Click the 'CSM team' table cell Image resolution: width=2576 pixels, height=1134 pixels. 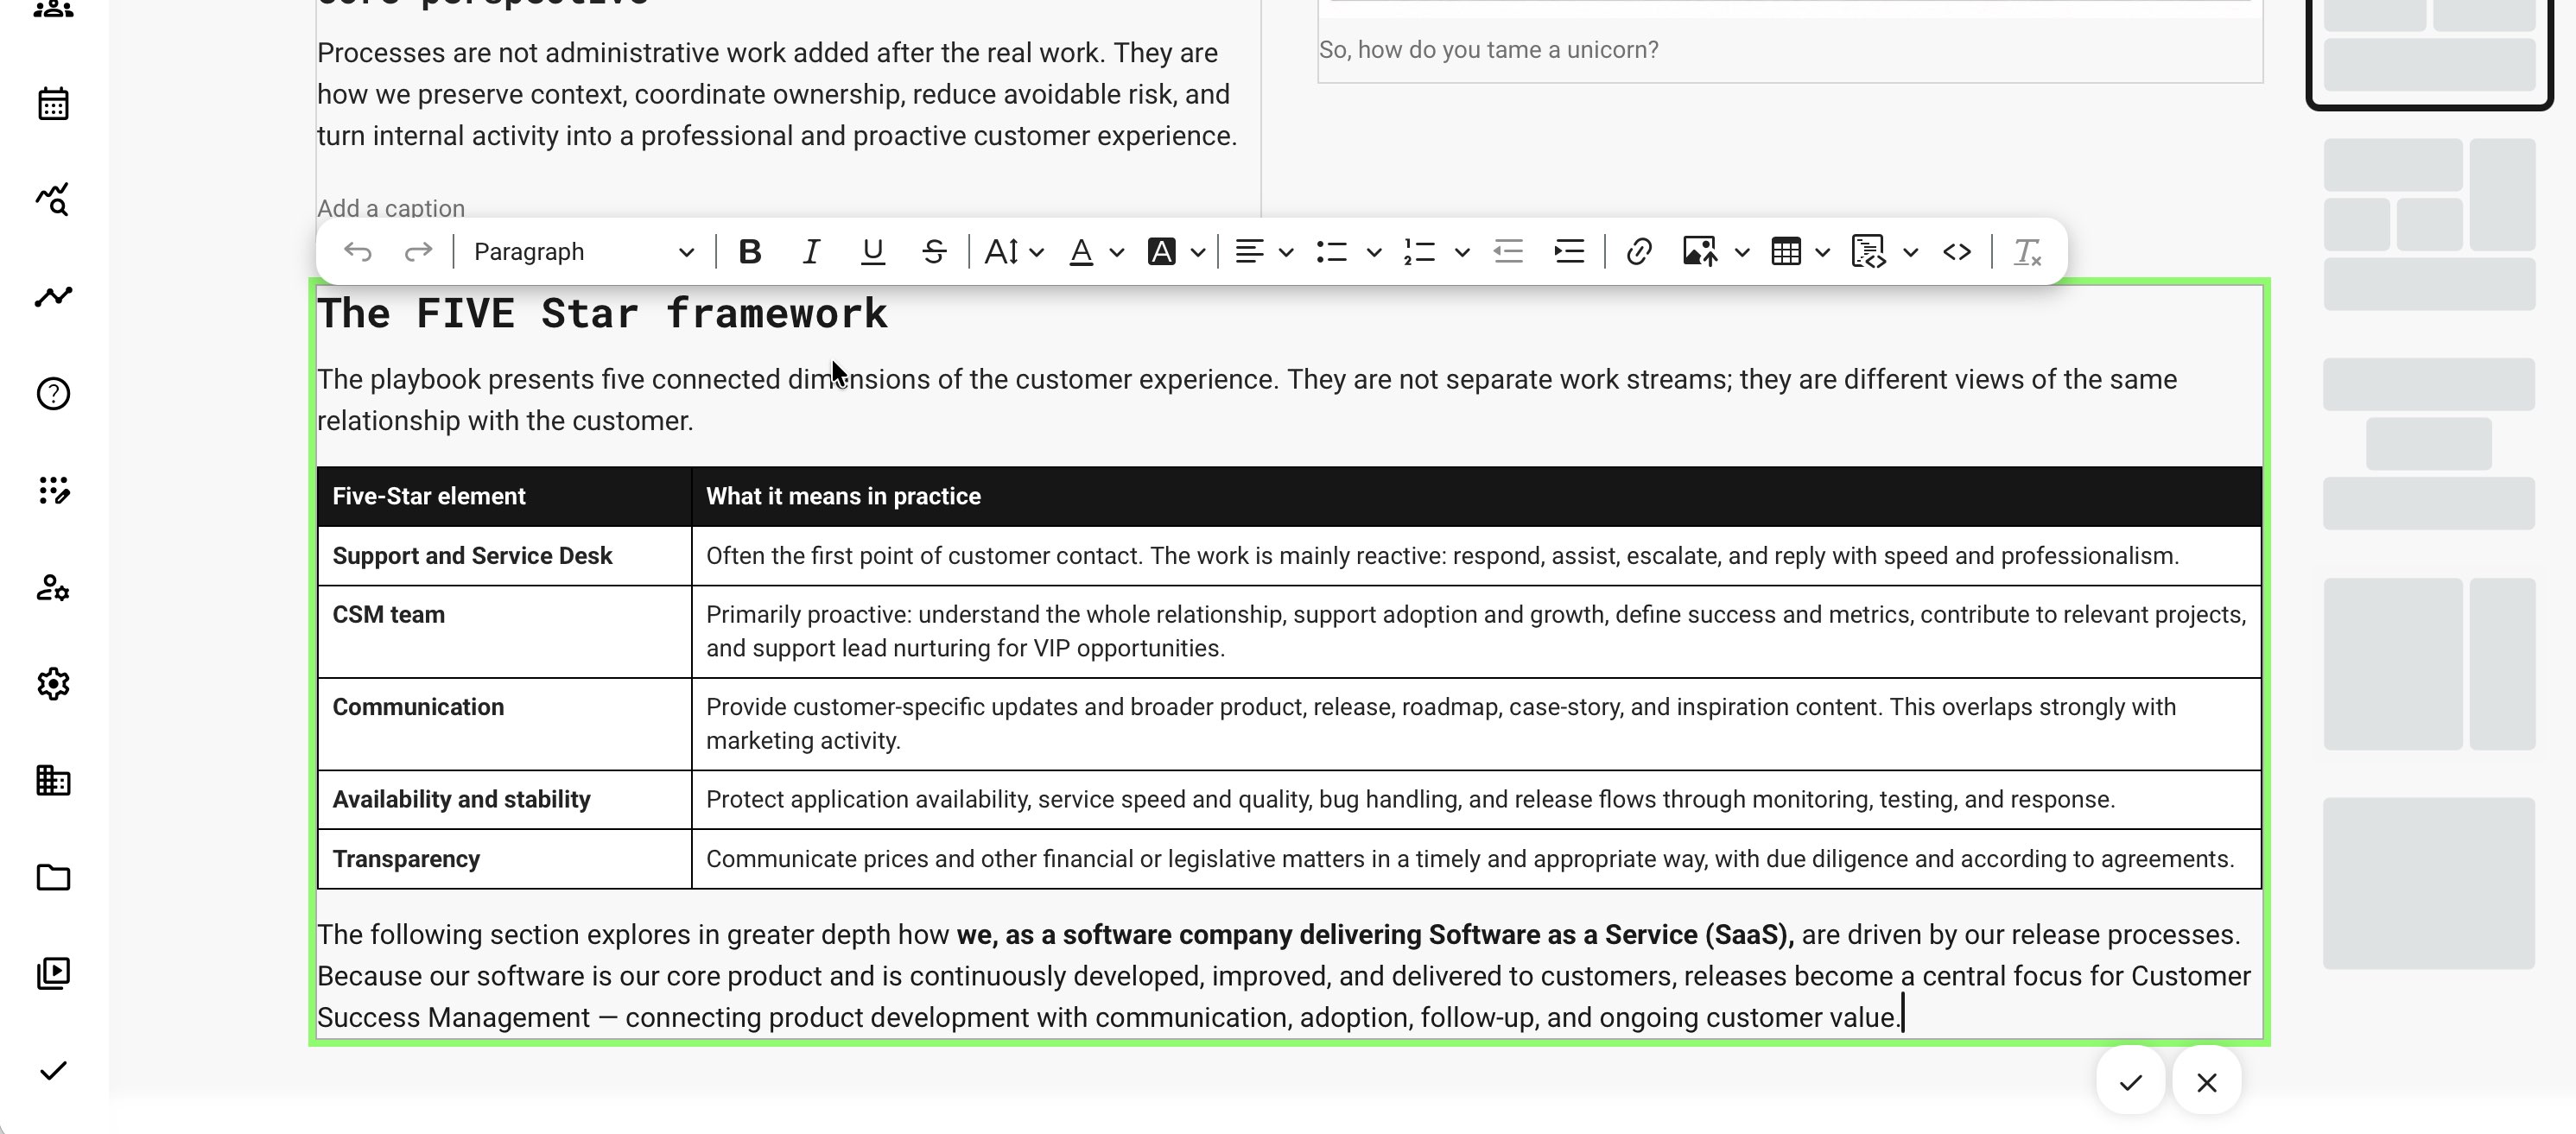pos(504,631)
